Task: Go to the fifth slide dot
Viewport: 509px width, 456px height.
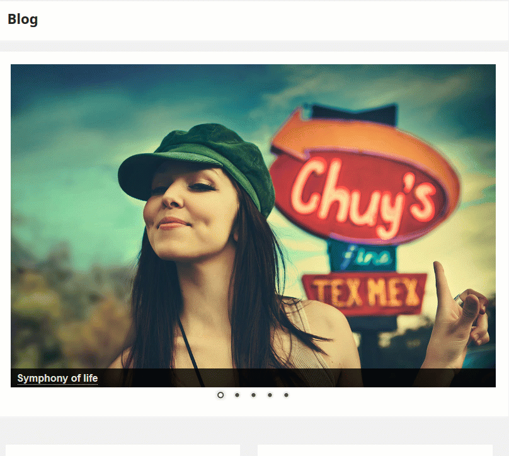Action: [x=286, y=395]
